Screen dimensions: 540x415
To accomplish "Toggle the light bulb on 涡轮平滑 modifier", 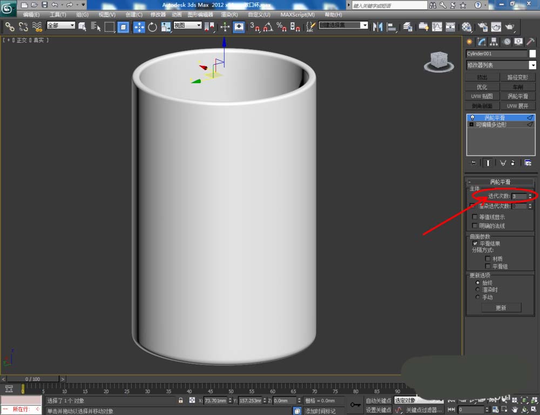I will (x=473, y=117).
